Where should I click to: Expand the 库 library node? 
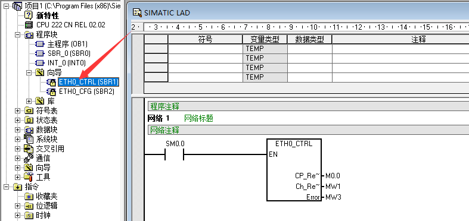pyautogui.click(x=29, y=101)
